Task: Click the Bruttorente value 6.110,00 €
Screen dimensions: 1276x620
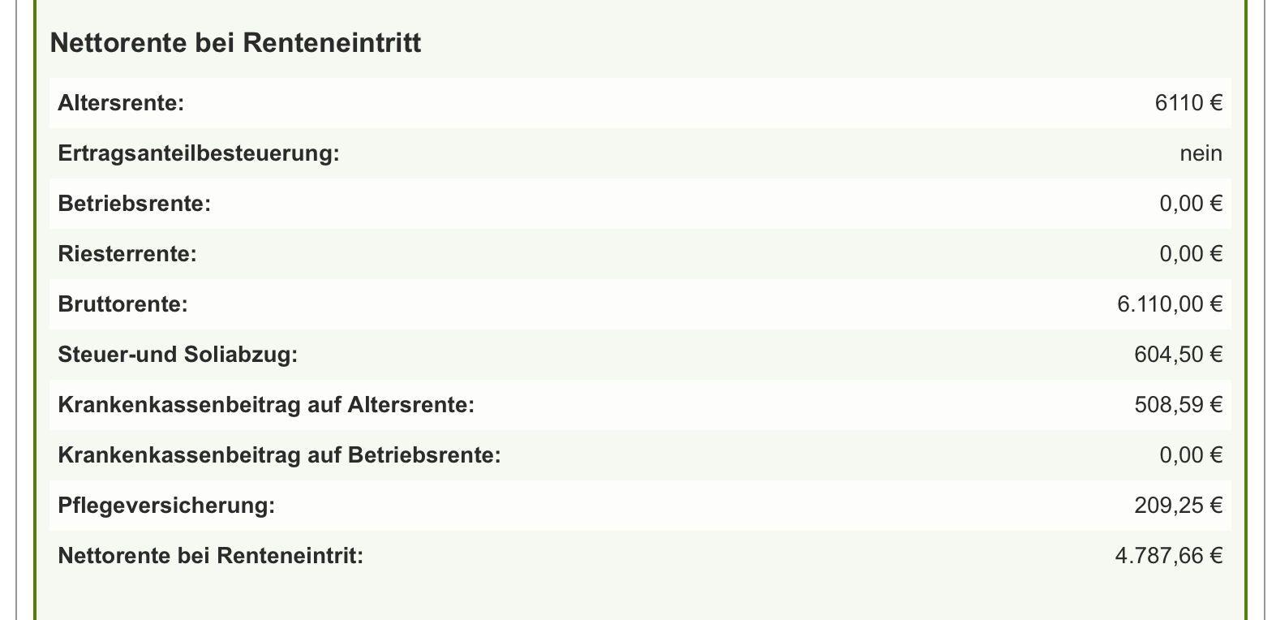Action: [x=1170, y=304]
